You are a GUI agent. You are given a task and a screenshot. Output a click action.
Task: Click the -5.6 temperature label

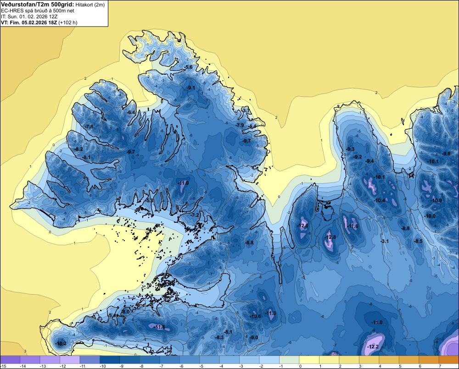188,67
